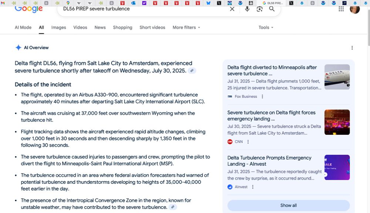Screen dimensions: 370x213
Task: Open the Google account profile picture
Action: click(x=355, y=9)
